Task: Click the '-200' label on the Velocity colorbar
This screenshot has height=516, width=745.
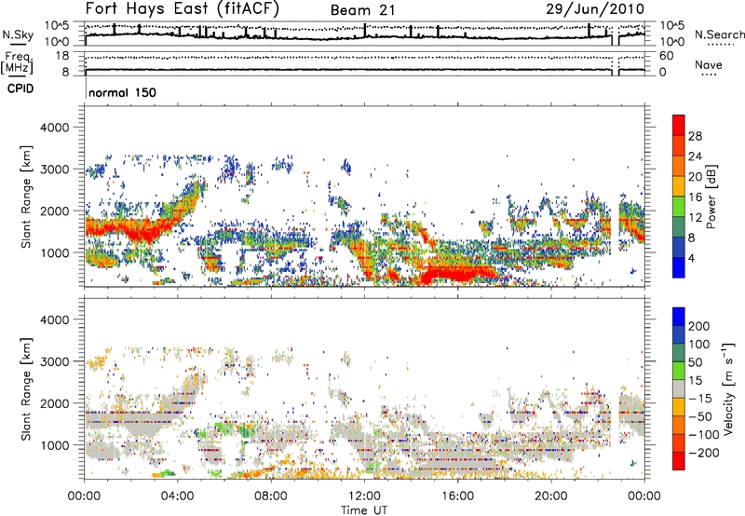Action: tap(704, 454)
